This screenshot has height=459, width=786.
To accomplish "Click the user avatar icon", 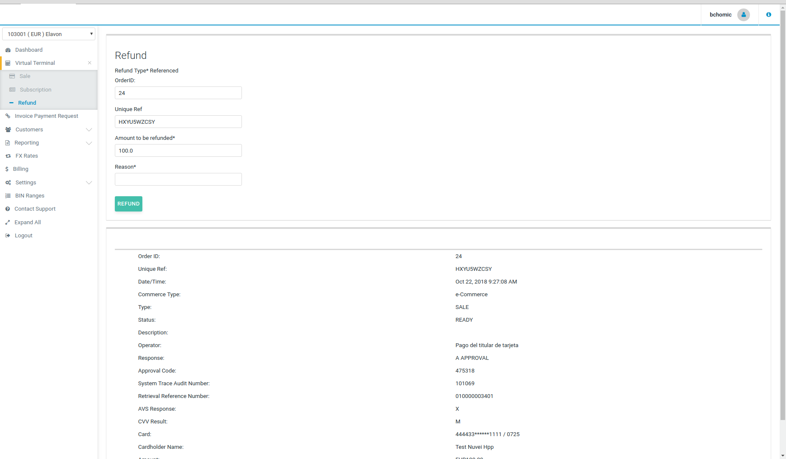I will pos(743,15).
